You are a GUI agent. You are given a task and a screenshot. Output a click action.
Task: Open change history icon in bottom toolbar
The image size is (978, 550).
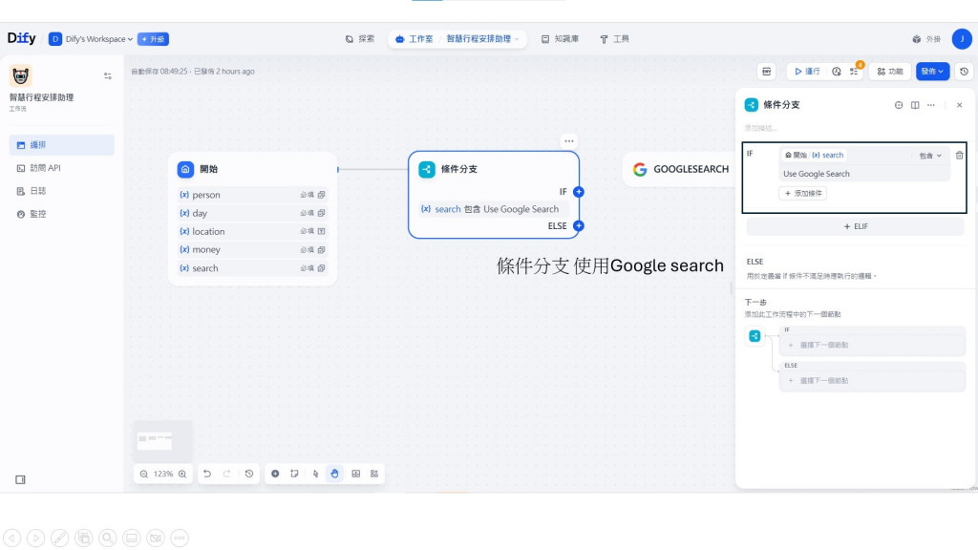click(x=249, y=474)
